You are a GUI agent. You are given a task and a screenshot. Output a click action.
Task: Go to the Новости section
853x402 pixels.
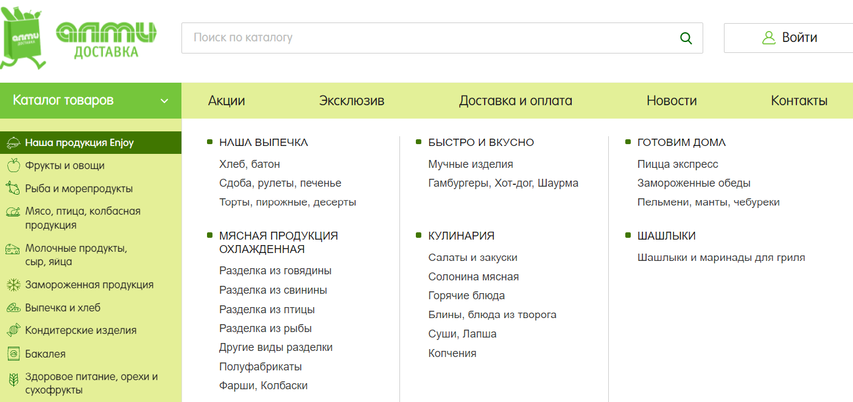[672, 101]
